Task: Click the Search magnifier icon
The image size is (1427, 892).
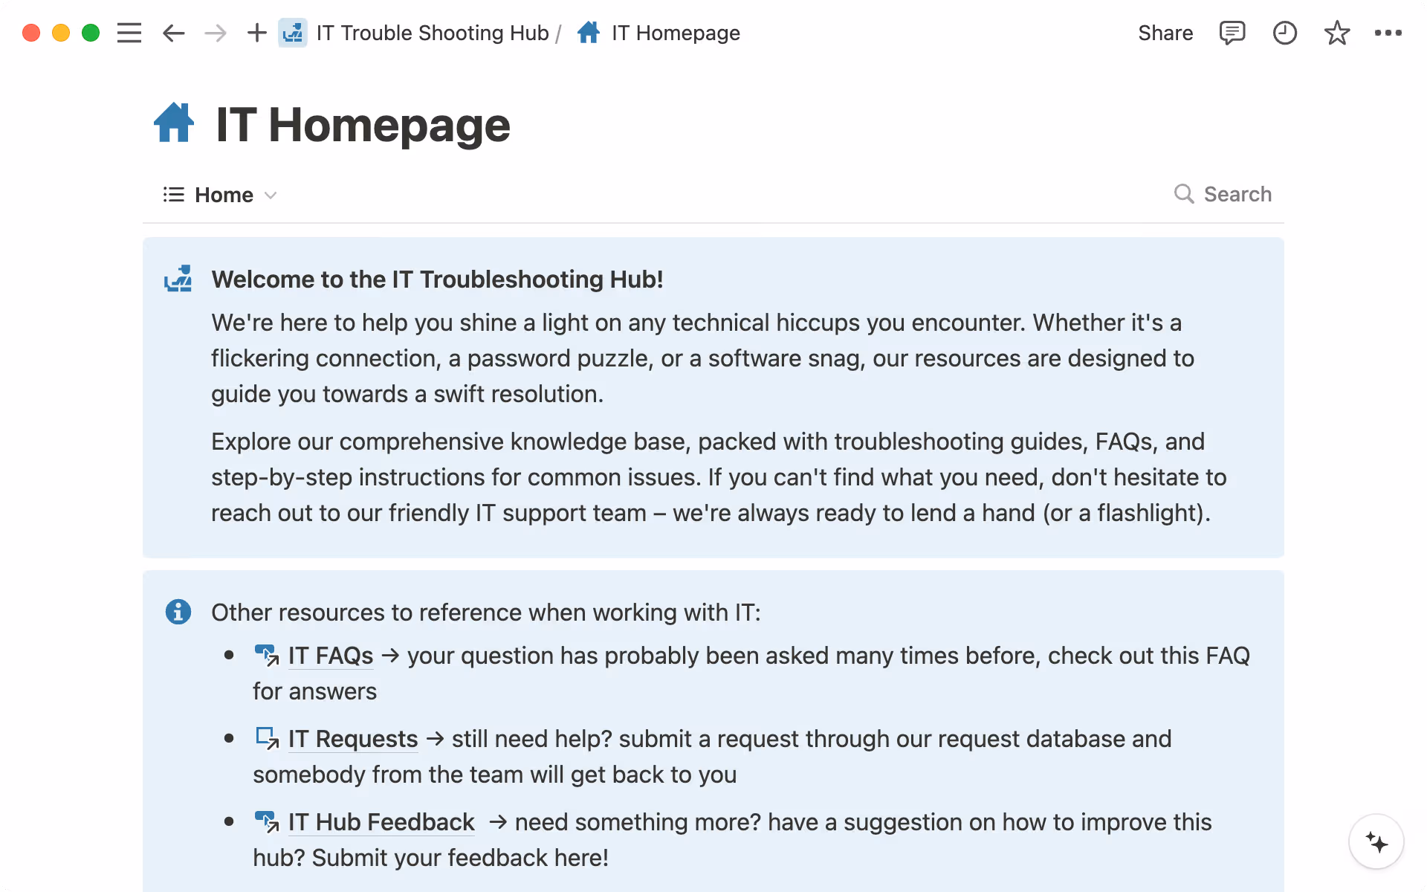Action: [1185, 194]
